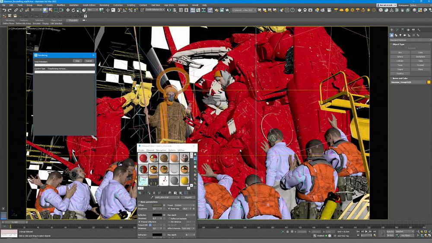
Task: Open Select by Name list icon
Action: (51, 10)
